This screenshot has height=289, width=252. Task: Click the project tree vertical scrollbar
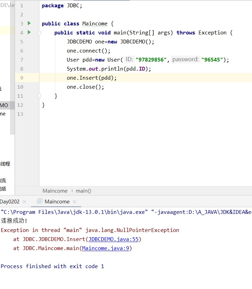[x=13, y=67]
